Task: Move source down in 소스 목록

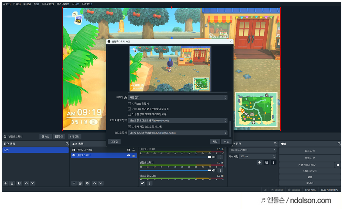Action: click(x=101, y=183)
